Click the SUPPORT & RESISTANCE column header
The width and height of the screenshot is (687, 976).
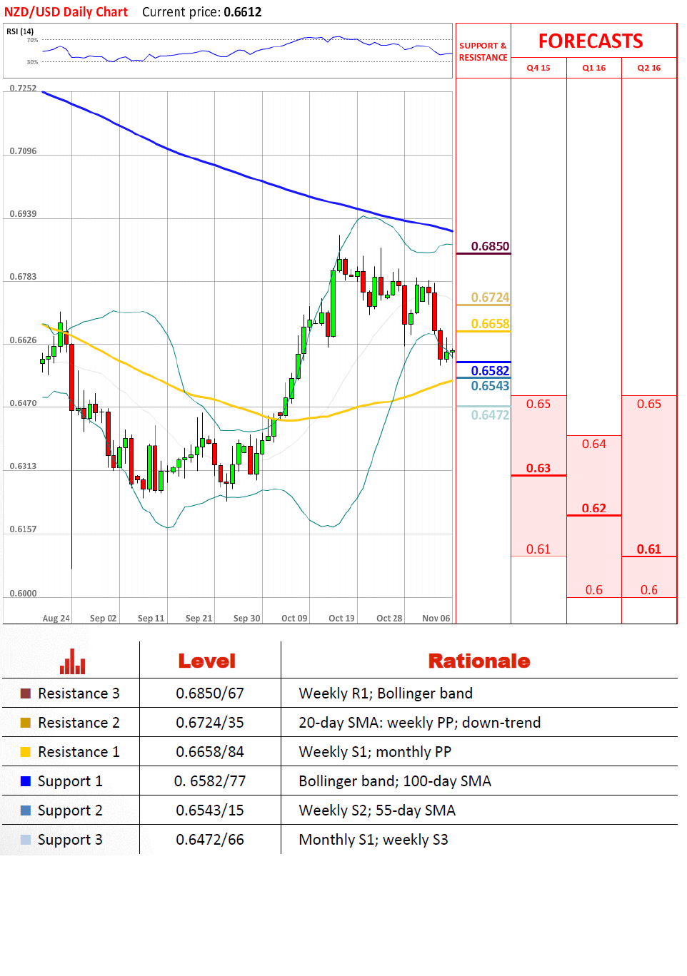(x=483, y=51)
